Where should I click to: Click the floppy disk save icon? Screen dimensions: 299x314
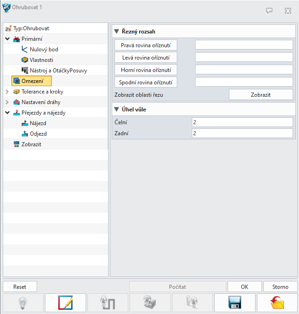click(x=235, y=303)
